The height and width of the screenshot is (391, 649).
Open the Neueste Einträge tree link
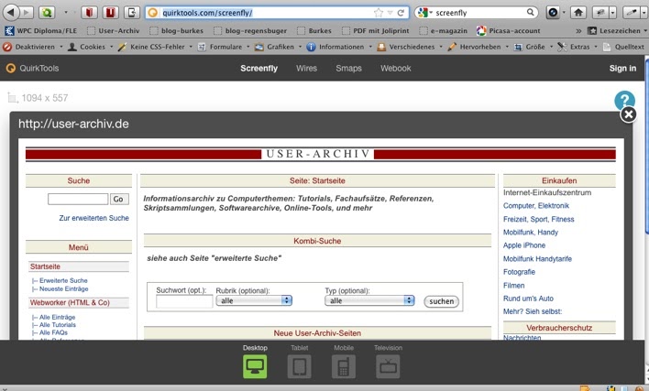coord(64,288)
